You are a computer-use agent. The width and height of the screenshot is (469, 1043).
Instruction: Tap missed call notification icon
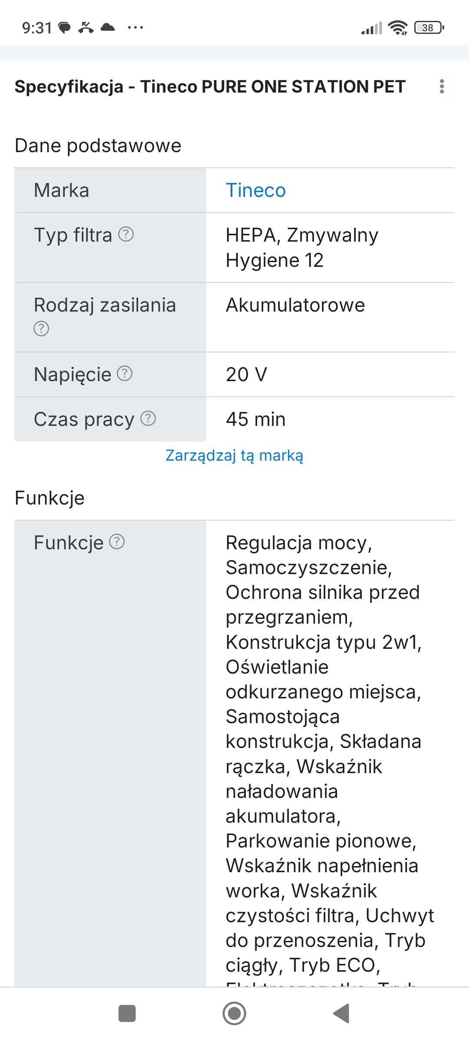86,27
